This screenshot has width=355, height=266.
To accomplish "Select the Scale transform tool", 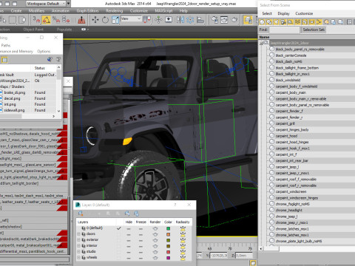I will (x=115, y=20).
